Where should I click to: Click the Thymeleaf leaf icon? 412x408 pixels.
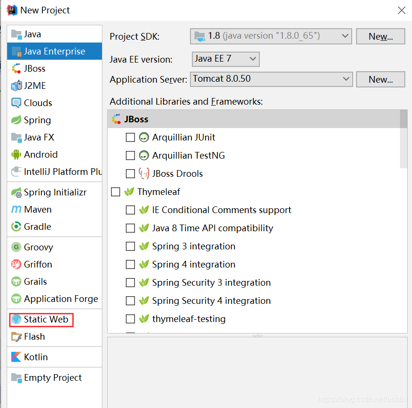tap(129, 192)
